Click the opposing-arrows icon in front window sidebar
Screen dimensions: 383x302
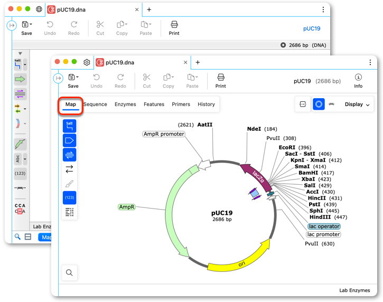(x=69, y=169)
